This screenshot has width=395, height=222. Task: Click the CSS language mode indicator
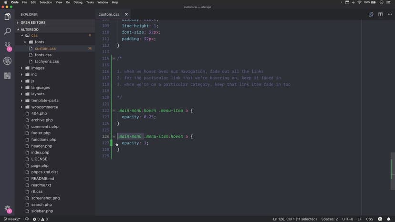(369, 219)
